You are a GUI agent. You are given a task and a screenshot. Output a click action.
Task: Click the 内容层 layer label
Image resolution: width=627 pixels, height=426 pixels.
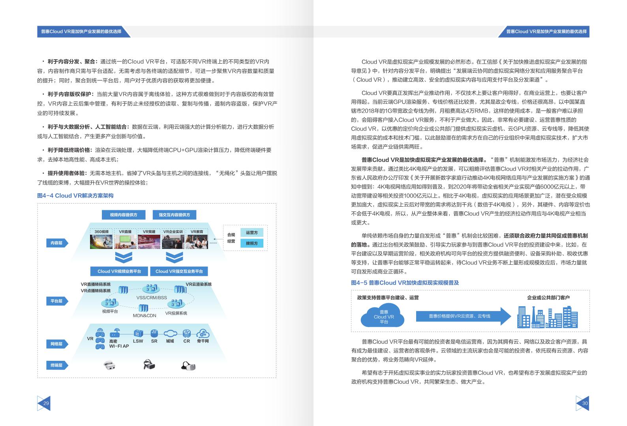(x=56, y=243)
